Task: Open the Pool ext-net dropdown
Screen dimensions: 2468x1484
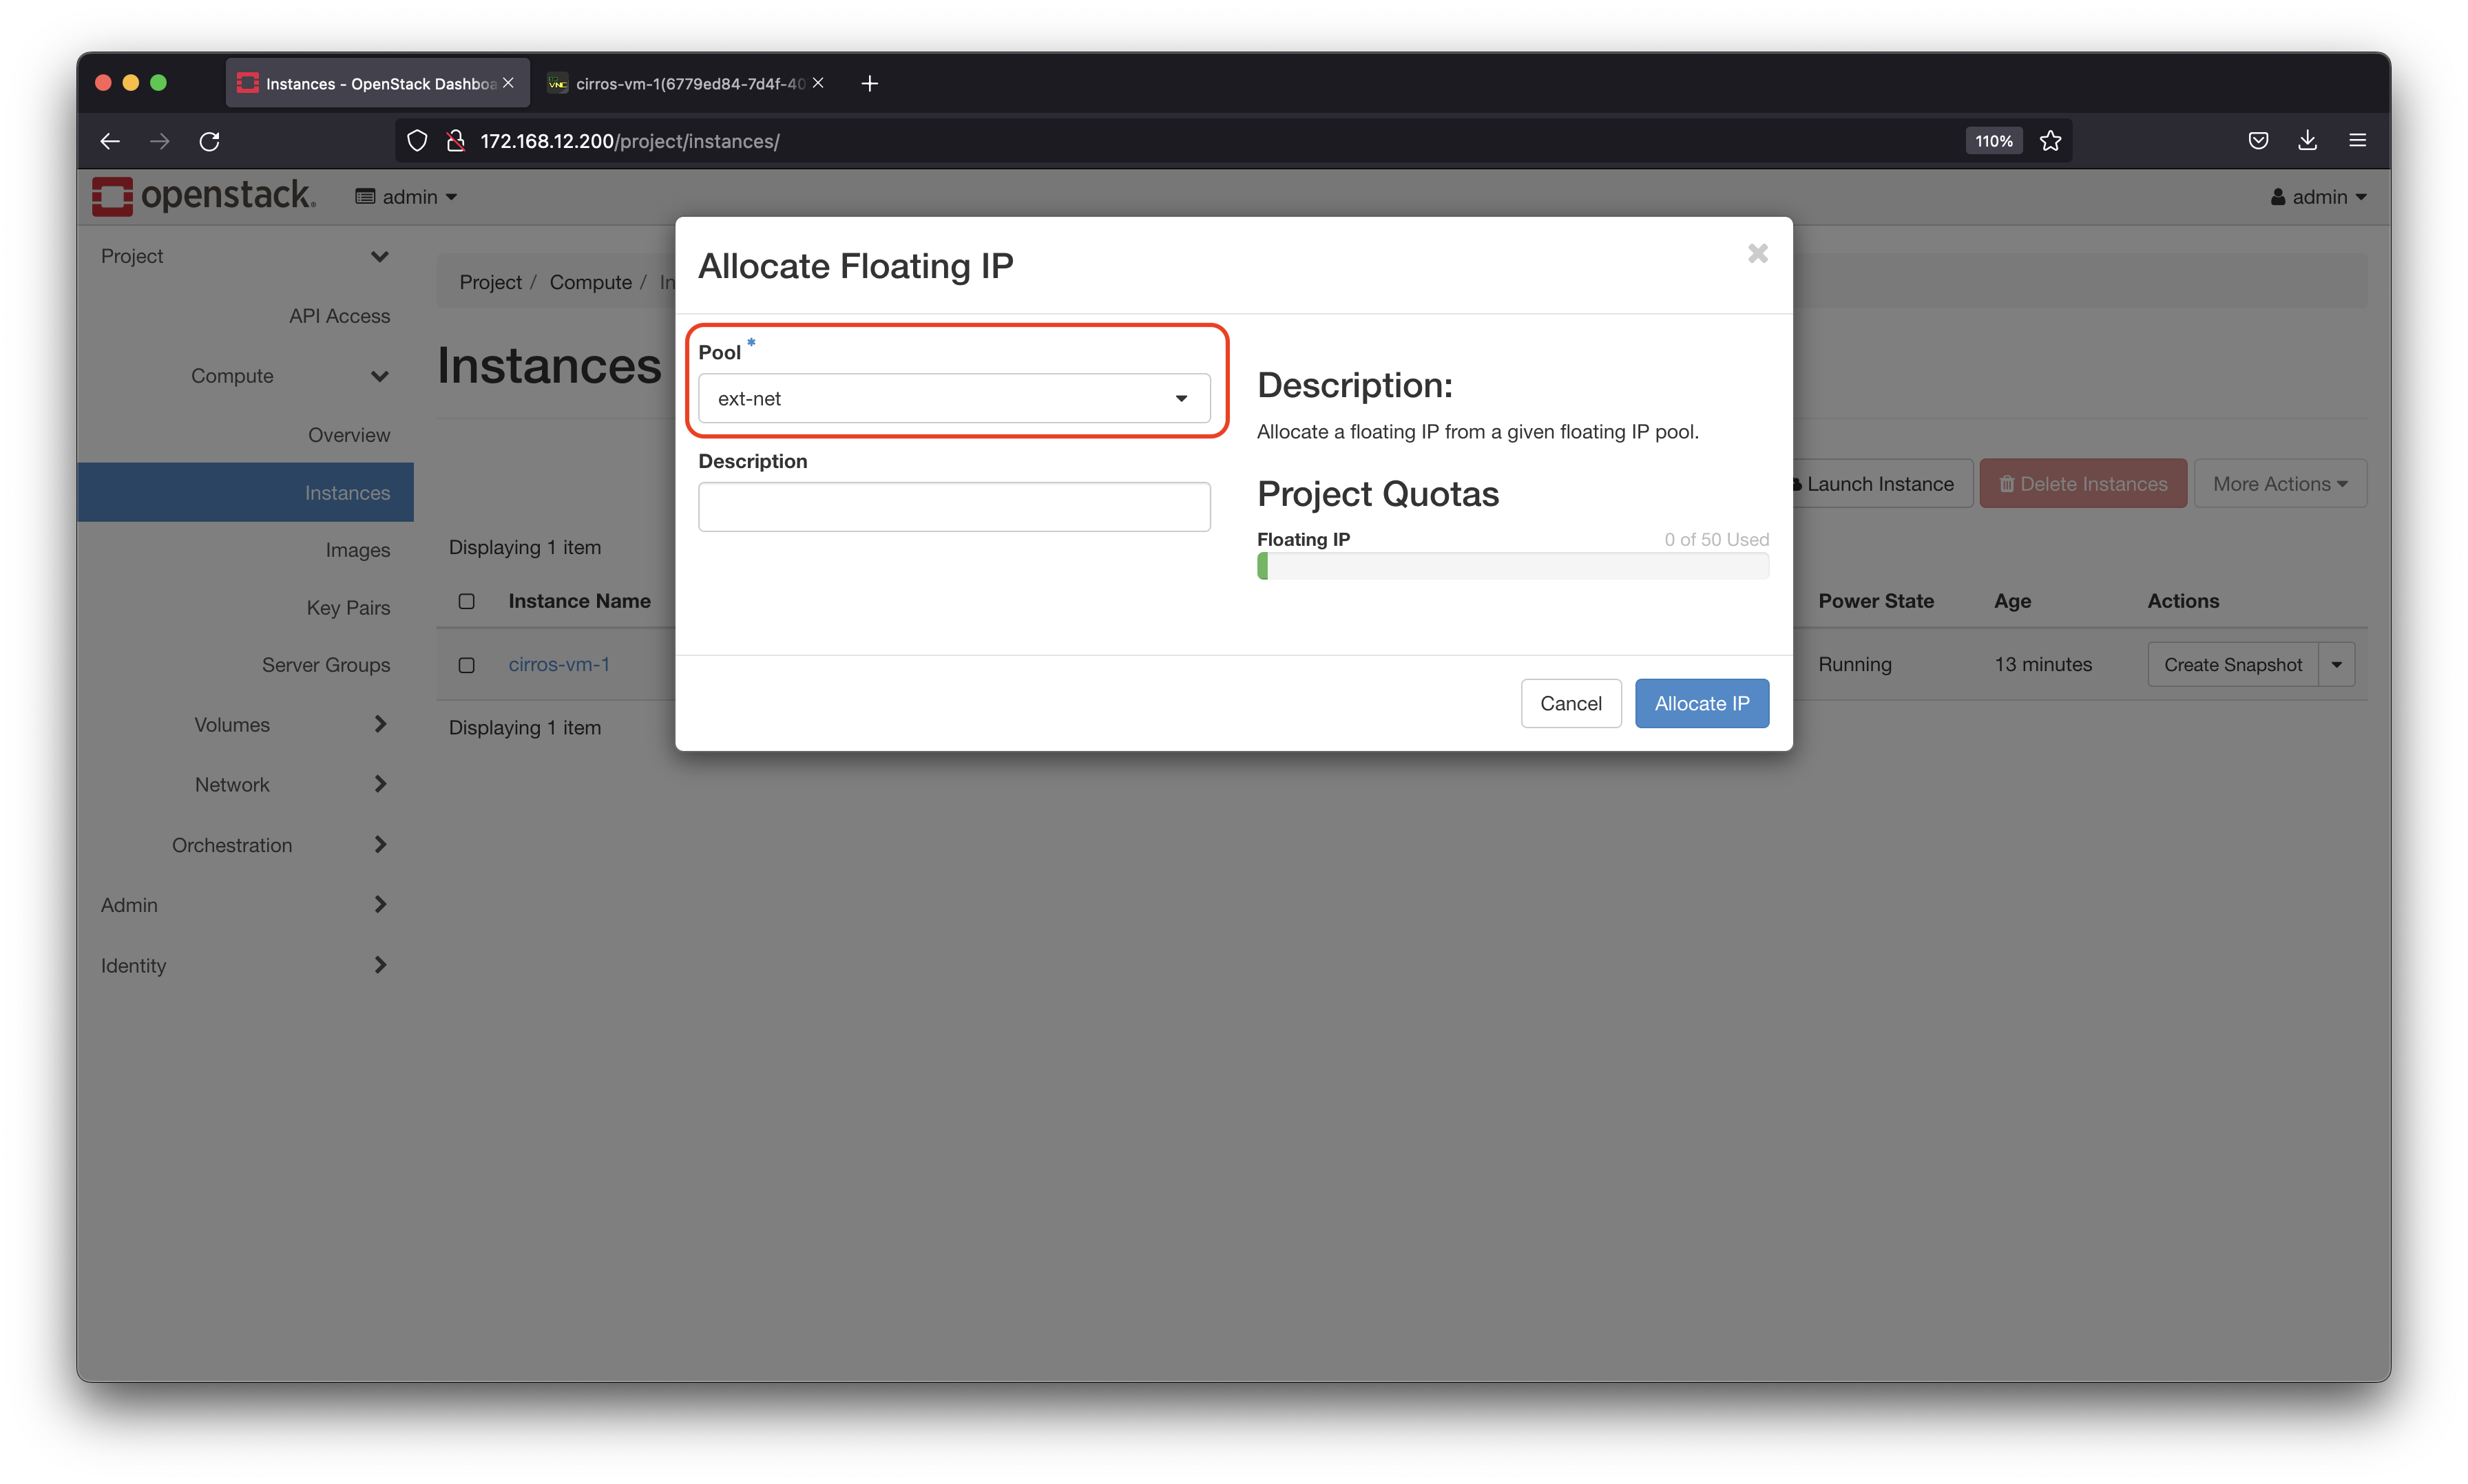Action: click(x=953, y=398)
